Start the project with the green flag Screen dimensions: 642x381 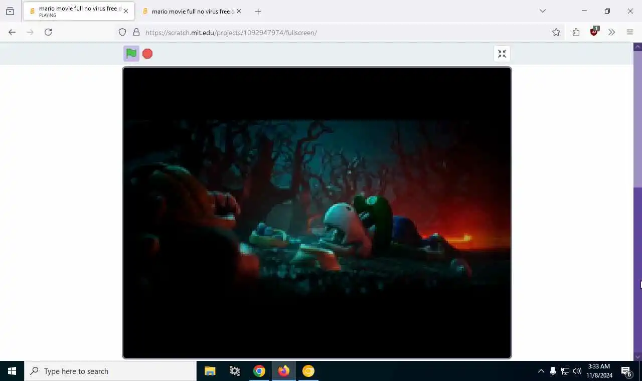[x=131, y=54]
